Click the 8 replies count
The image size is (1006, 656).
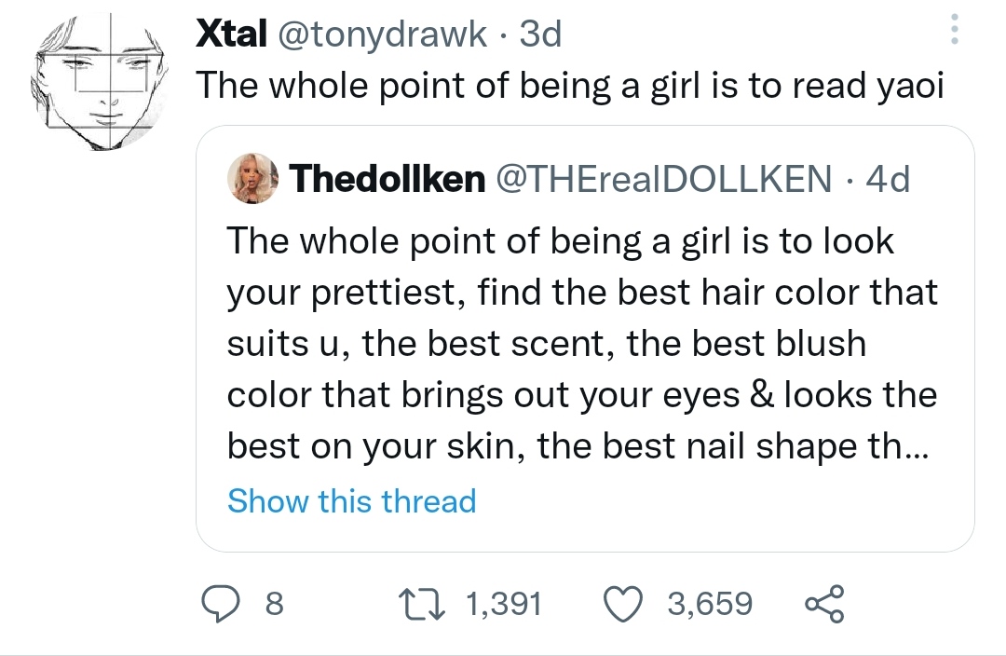click(x=274, y=604)
